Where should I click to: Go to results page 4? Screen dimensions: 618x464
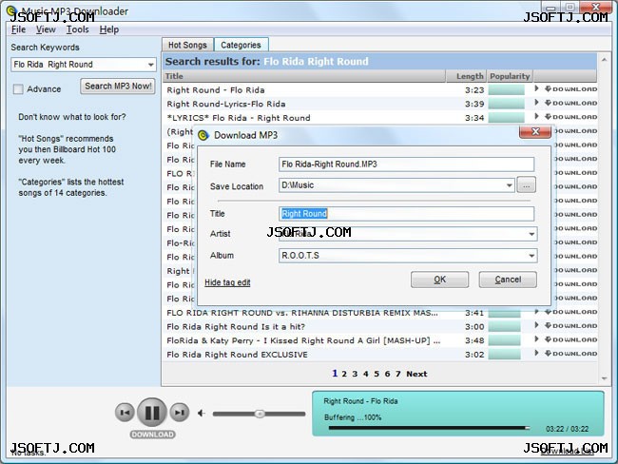coord(366,374)
